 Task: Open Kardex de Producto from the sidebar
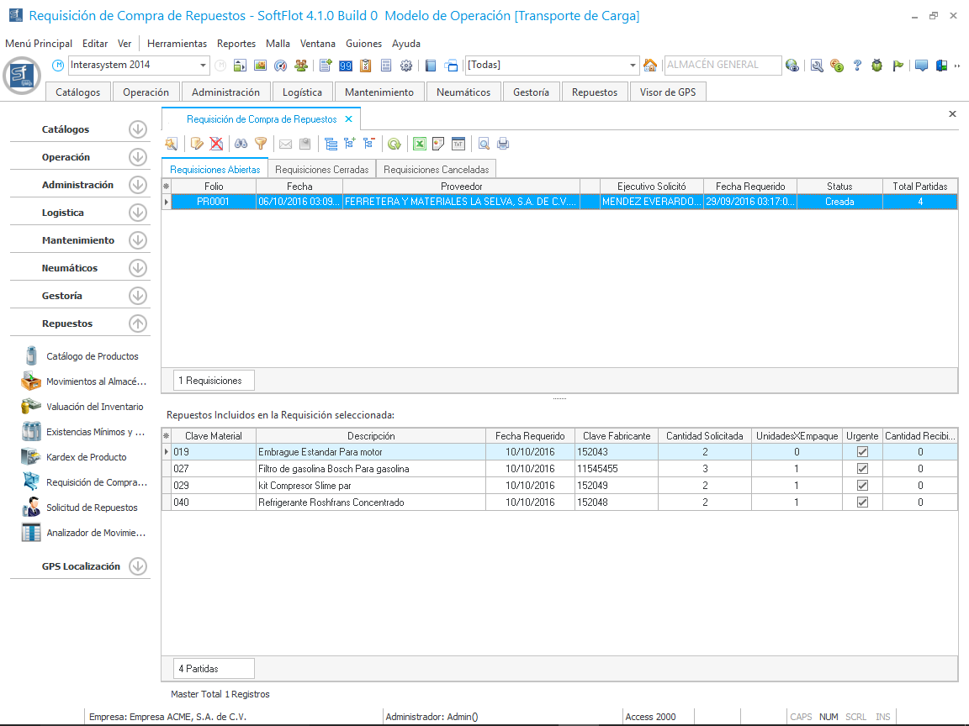[x=86, y=457]
